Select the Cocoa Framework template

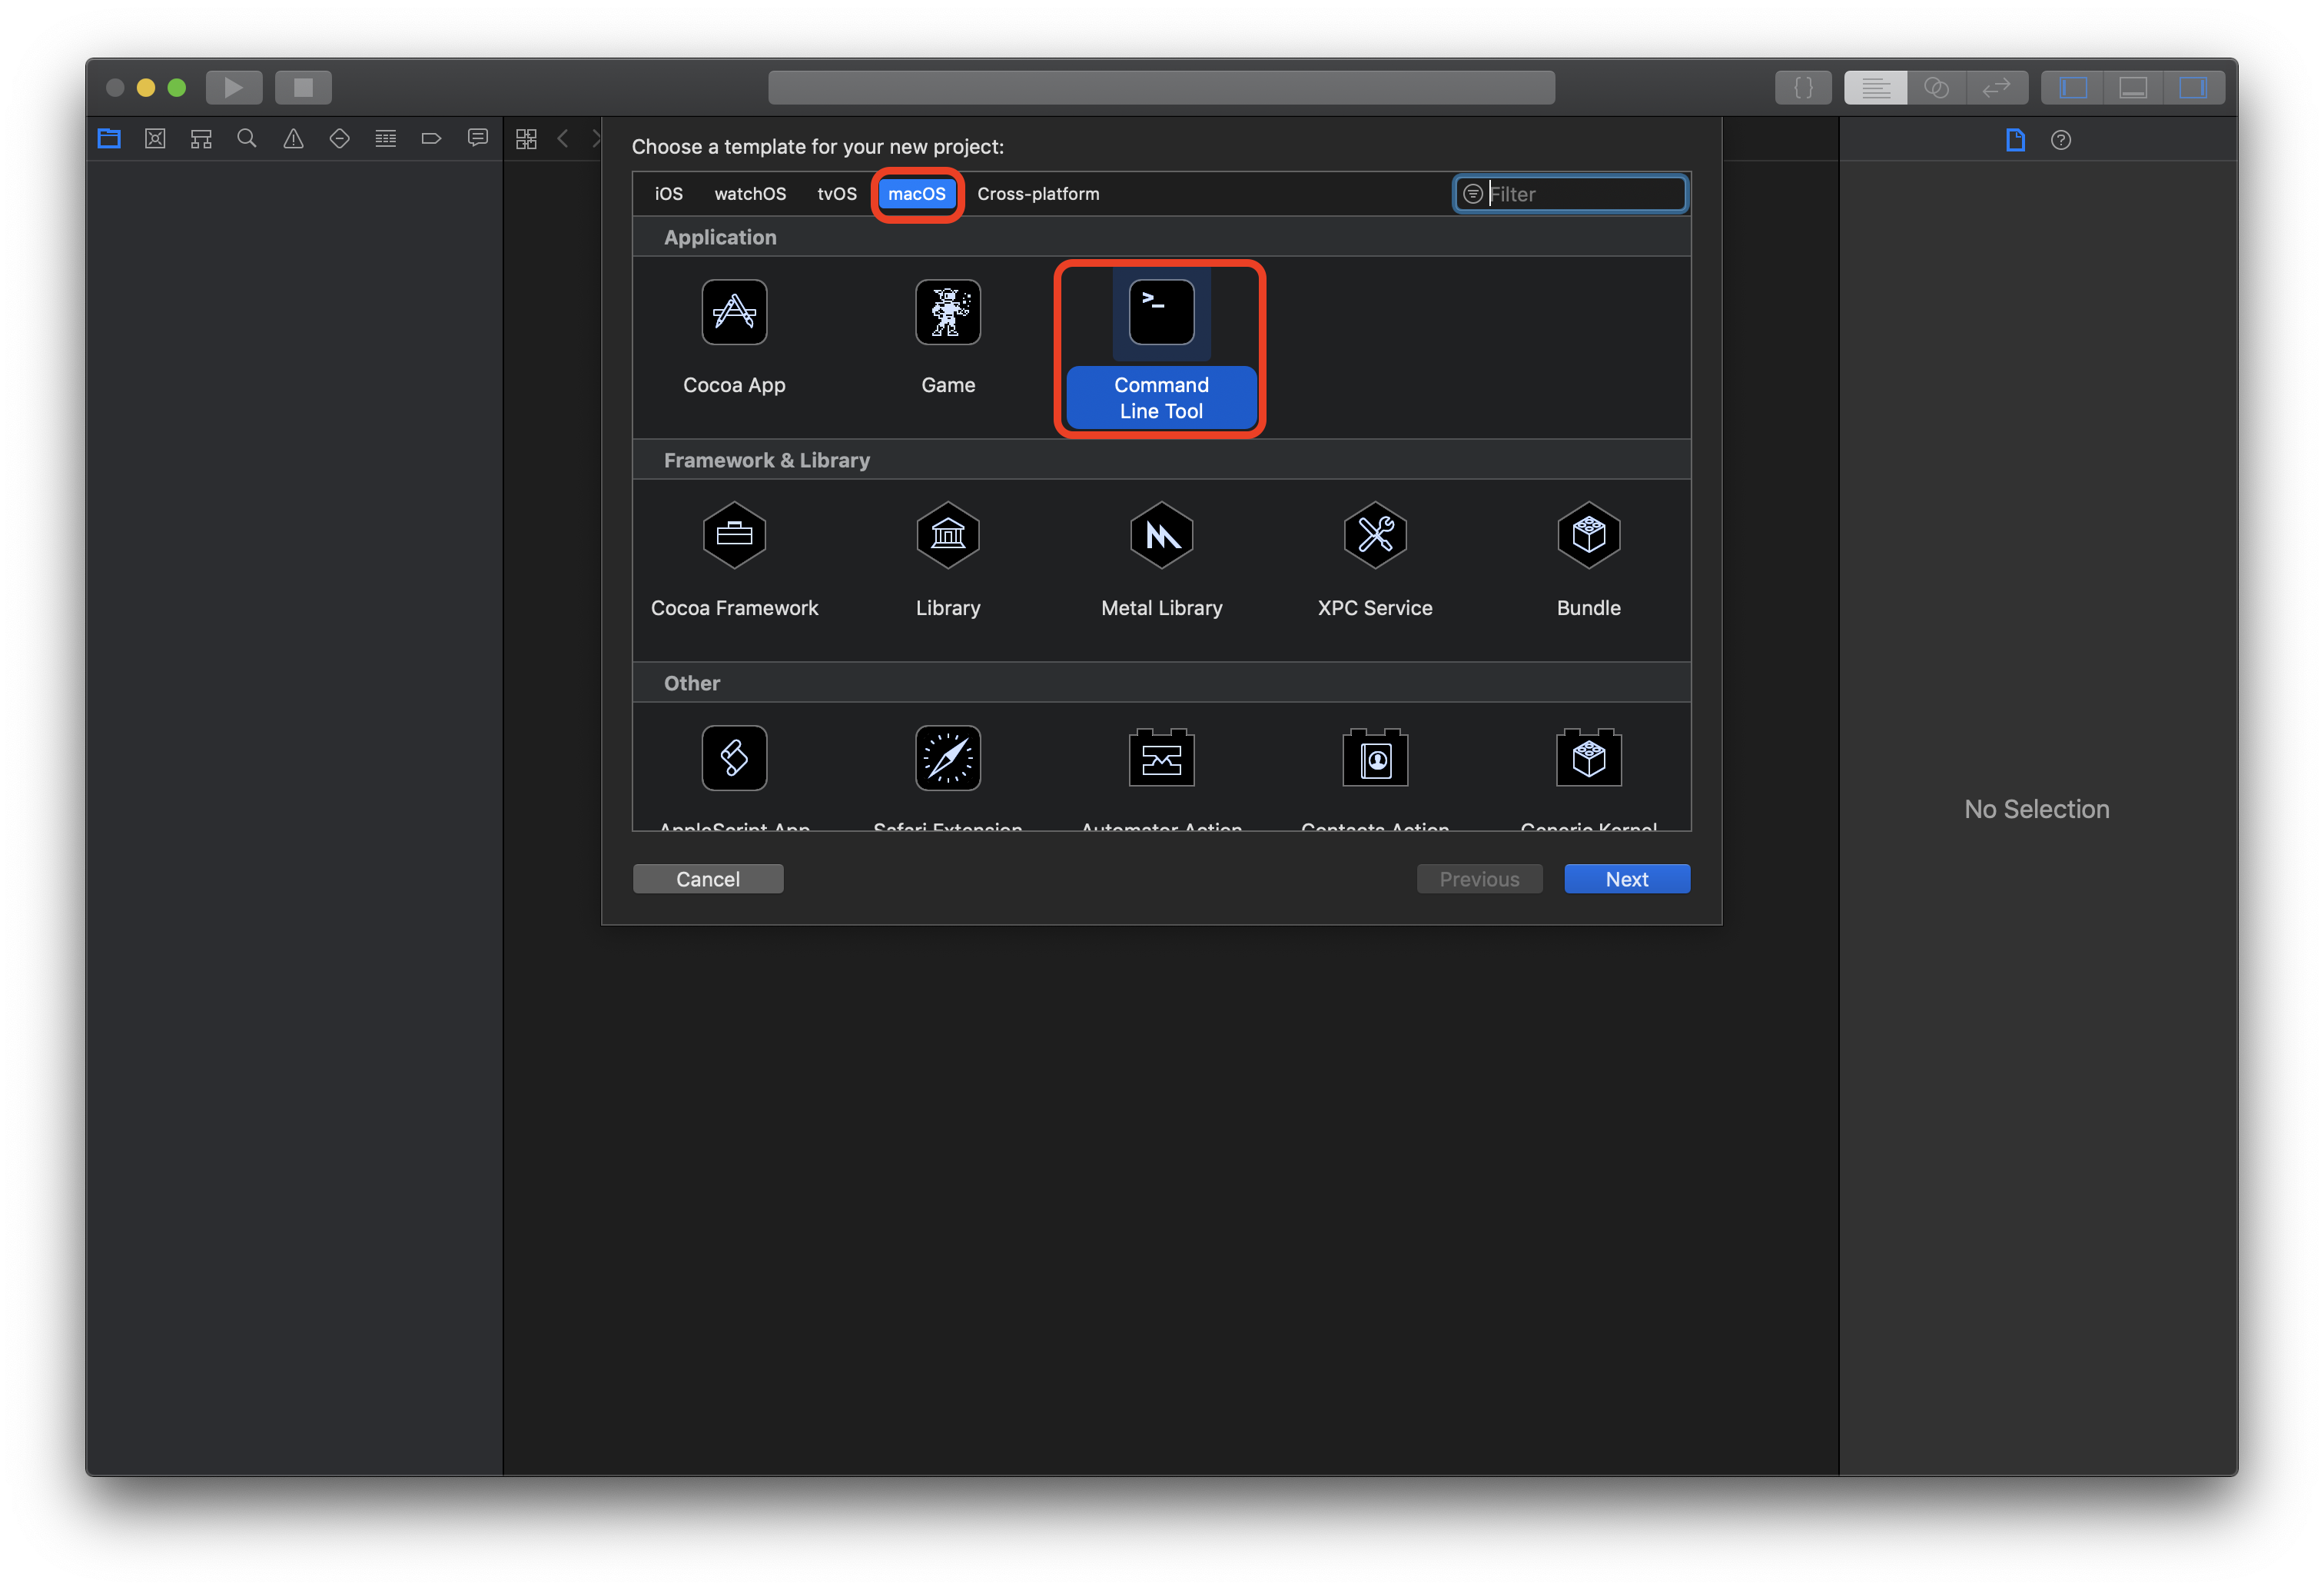click(734, 560)
